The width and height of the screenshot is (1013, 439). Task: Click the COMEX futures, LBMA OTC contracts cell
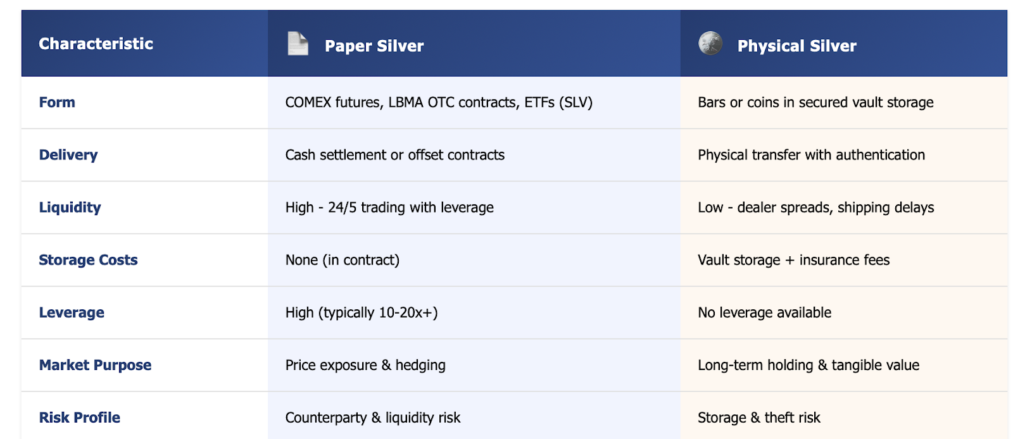coord(474,102)
